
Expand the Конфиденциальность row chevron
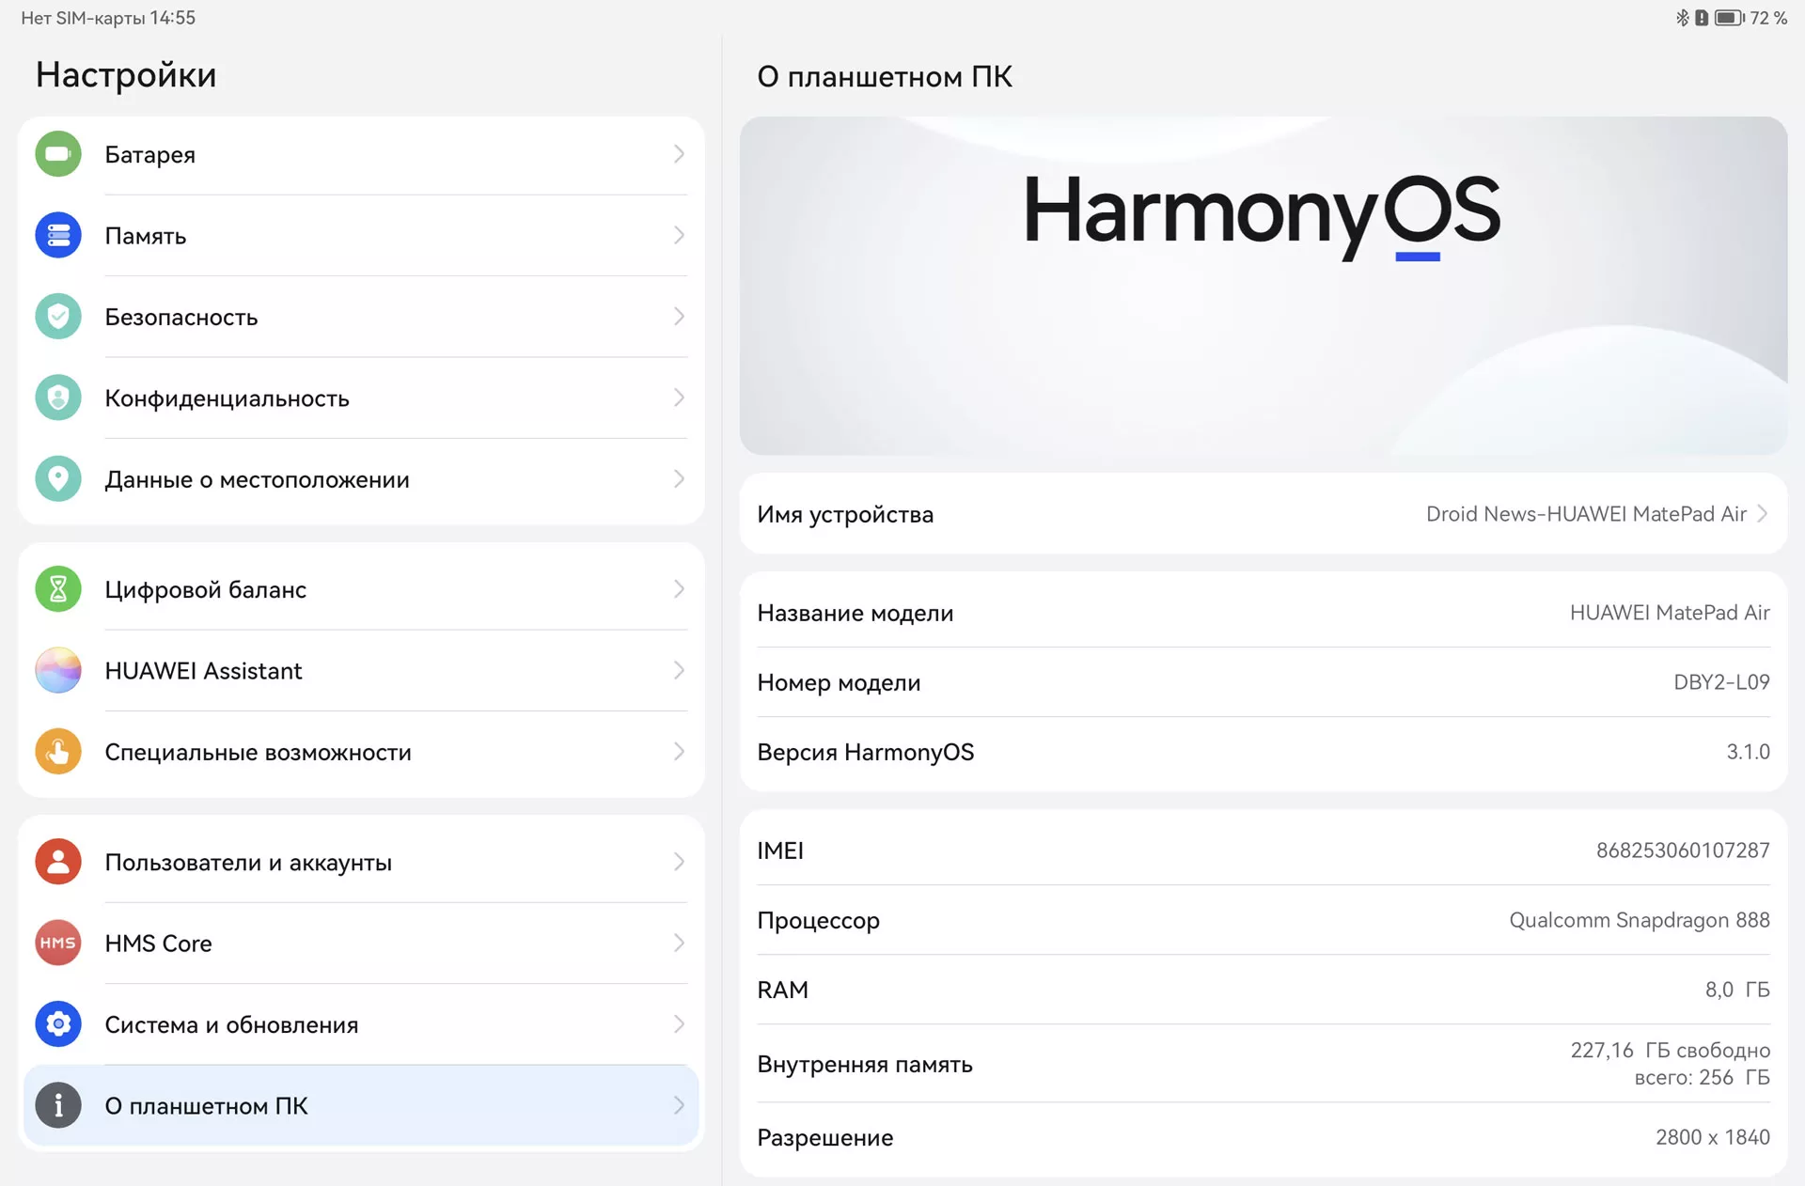click(x=679, y=398)
